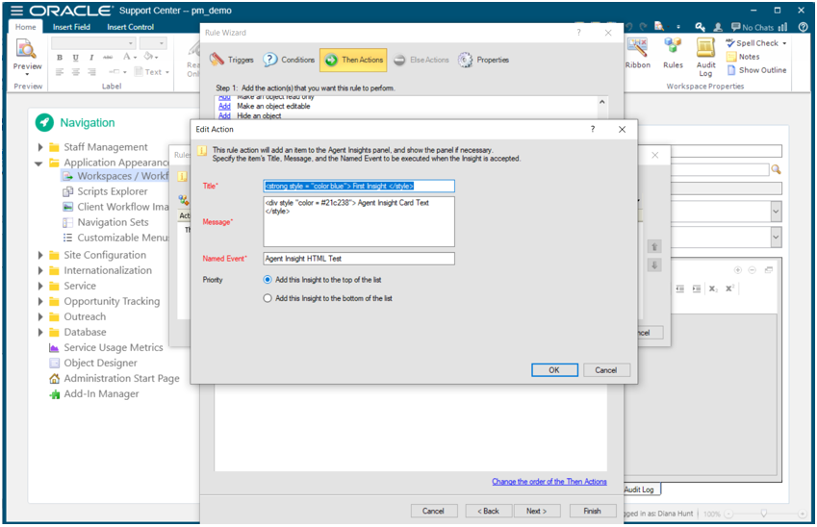
Task: Click Add link for Make an object editable
Action: click(224, 106)
